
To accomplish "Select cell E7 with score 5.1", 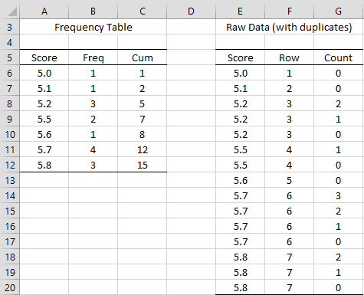I will tap(240, 88).
